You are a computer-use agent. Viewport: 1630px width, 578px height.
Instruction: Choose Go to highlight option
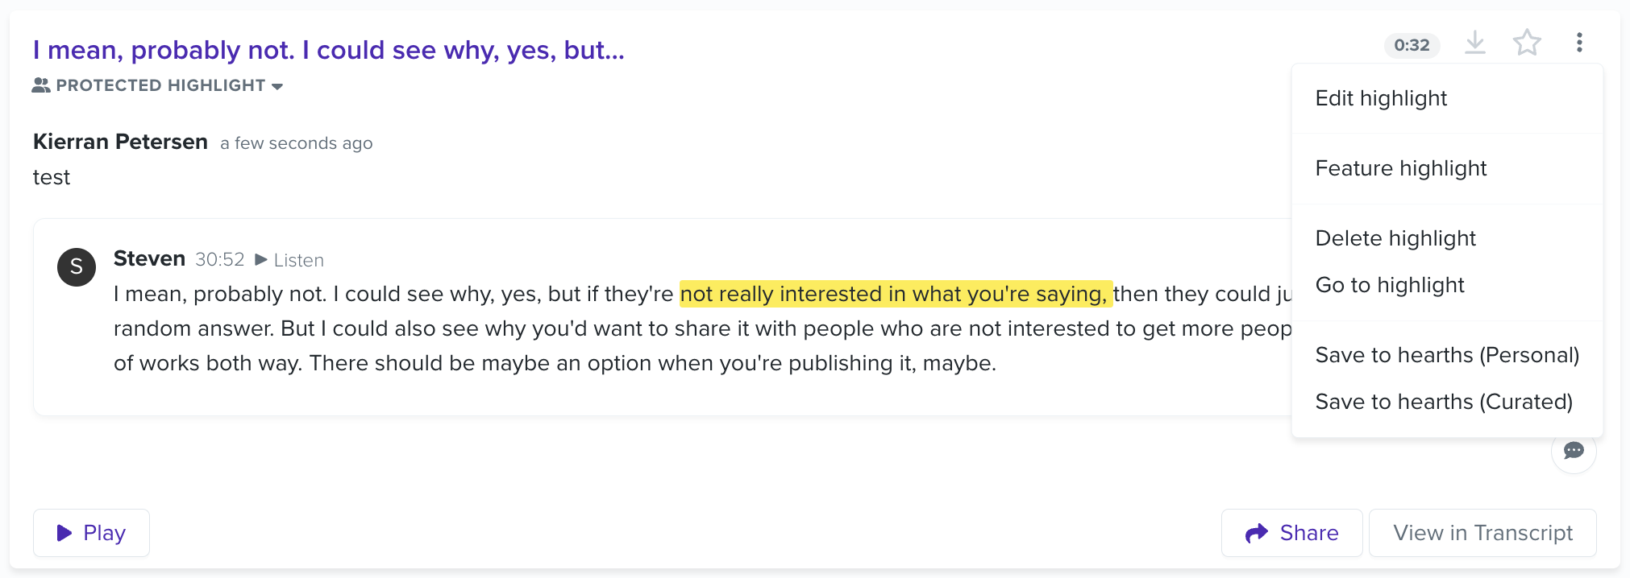coord(1389,285)
